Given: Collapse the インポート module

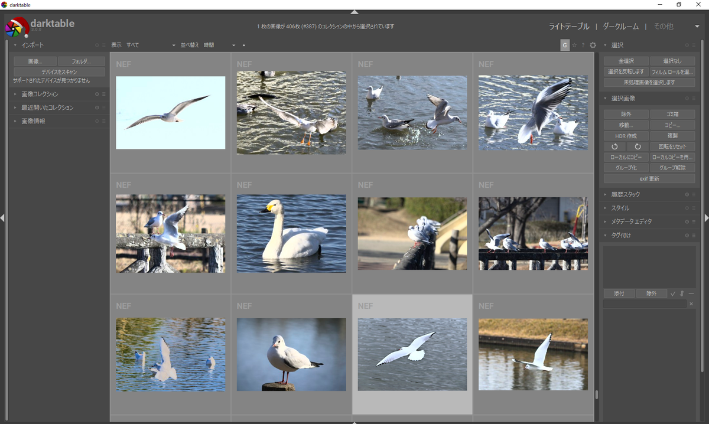Looking at the screenshot, I should click(x=15, y=45).
